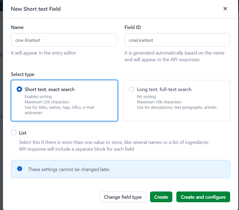
Task: Click the settings cannot be changed later notice
Action: pyautogui.click(x=69, y=169)
